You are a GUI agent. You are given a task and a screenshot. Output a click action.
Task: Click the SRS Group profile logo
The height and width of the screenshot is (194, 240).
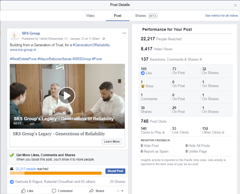(x=15, y=36)
